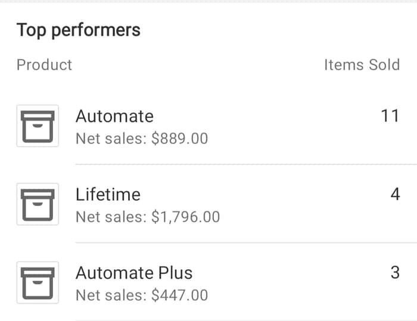Screen dimensions: 417x321
Task: Click the Product column header
Action: click(45, 65)
